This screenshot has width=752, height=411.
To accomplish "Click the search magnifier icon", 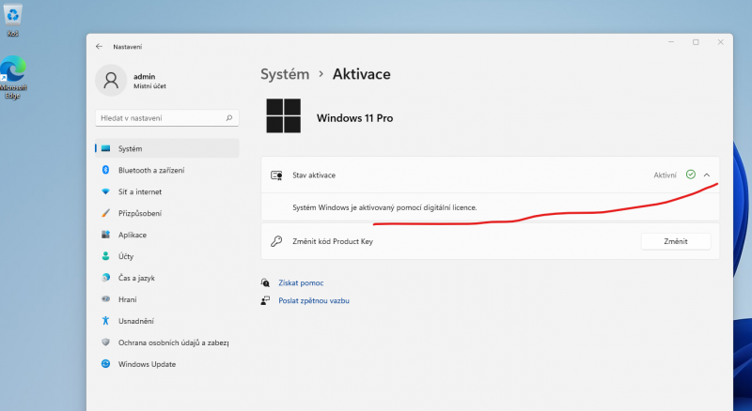I will click(229, 118).
